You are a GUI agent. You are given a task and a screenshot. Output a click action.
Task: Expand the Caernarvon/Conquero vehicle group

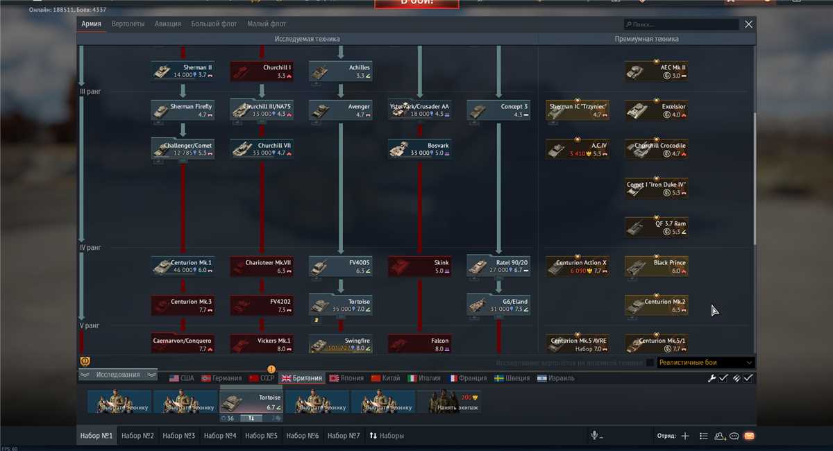[x=183, y=344]
